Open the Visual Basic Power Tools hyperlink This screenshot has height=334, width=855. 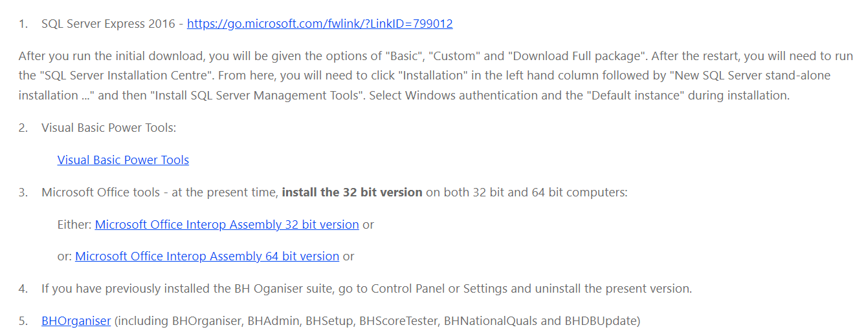pyautogui.click(x=123, y=160)
